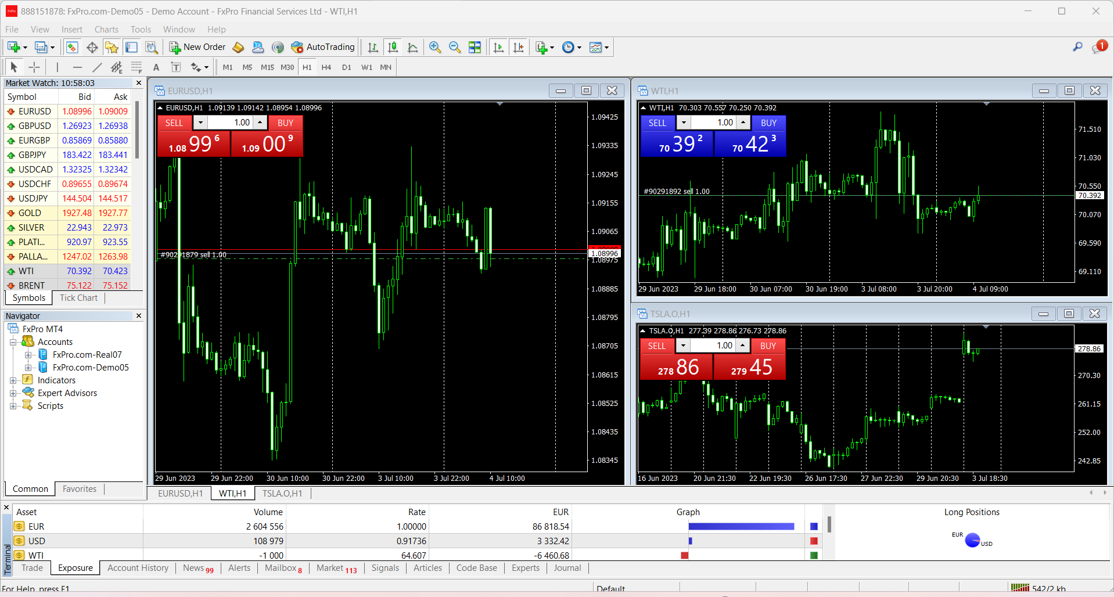Switch timeframe to MN

tap(386, 67)
